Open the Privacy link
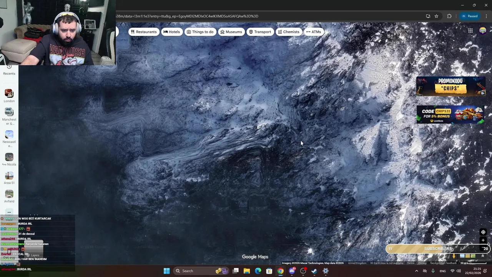This screenshot has height=277, width=492. [422, 263]
